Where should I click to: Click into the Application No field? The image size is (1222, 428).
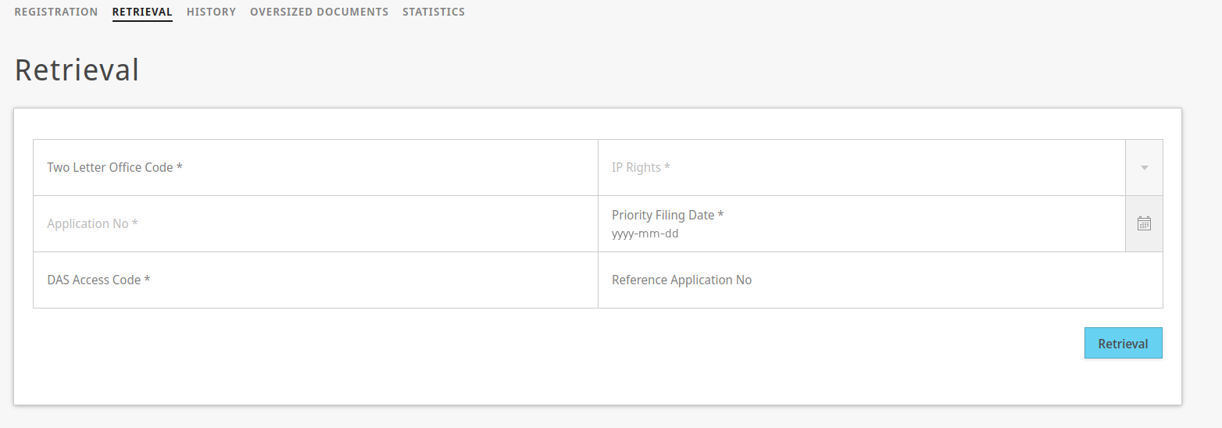pyautogui.click(x=315, y=223)
